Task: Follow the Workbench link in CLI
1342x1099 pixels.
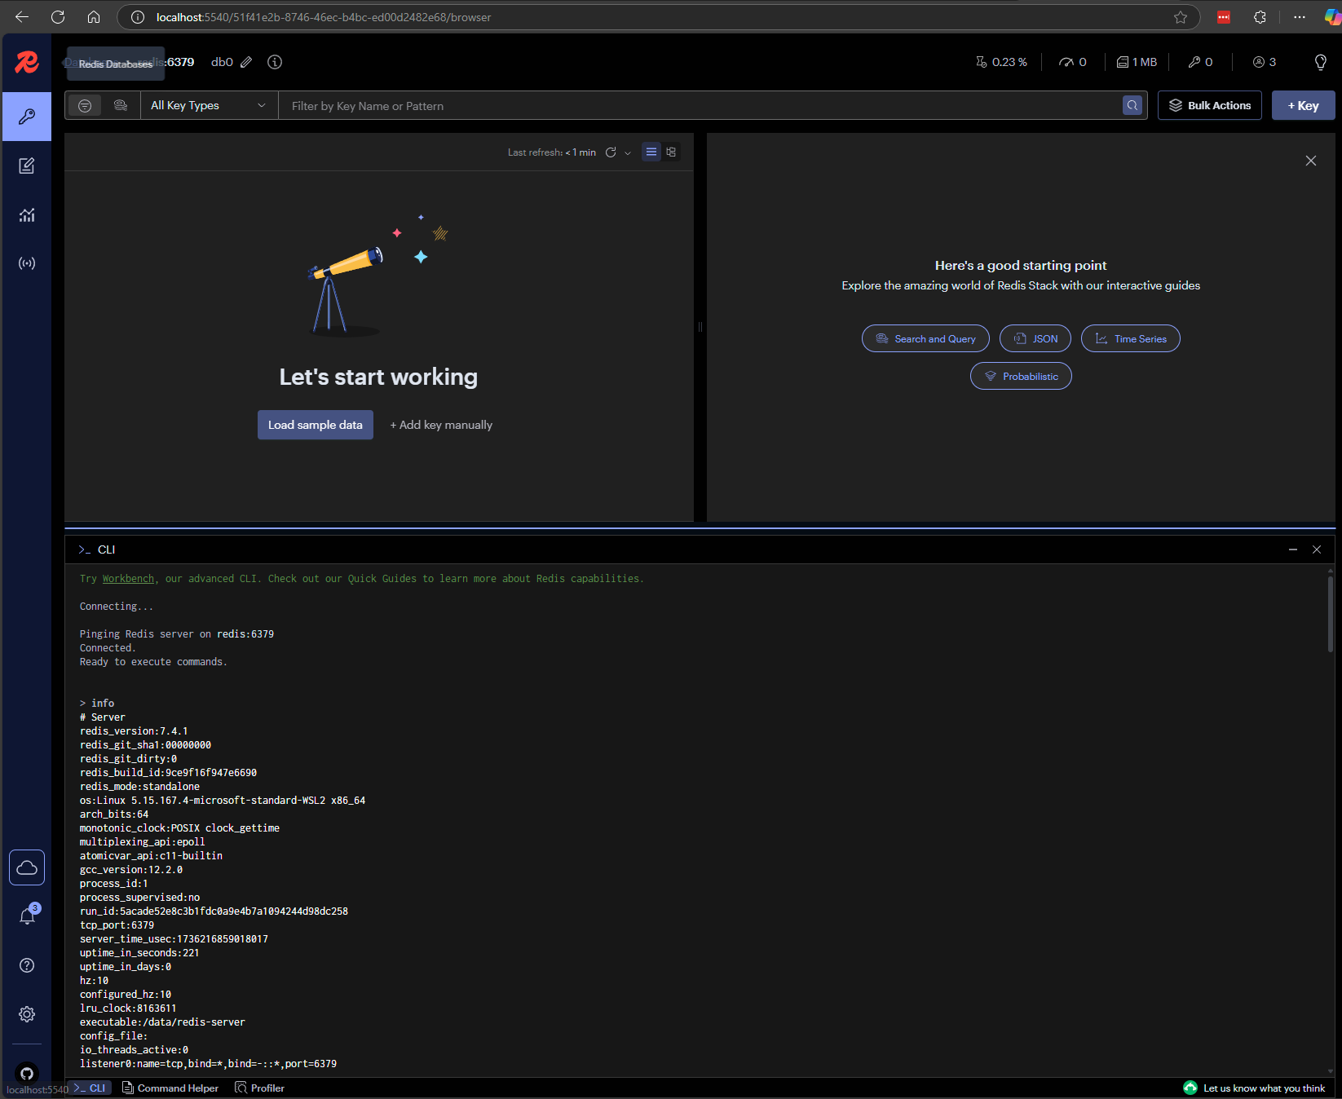Action: click(x=128, y=579)
